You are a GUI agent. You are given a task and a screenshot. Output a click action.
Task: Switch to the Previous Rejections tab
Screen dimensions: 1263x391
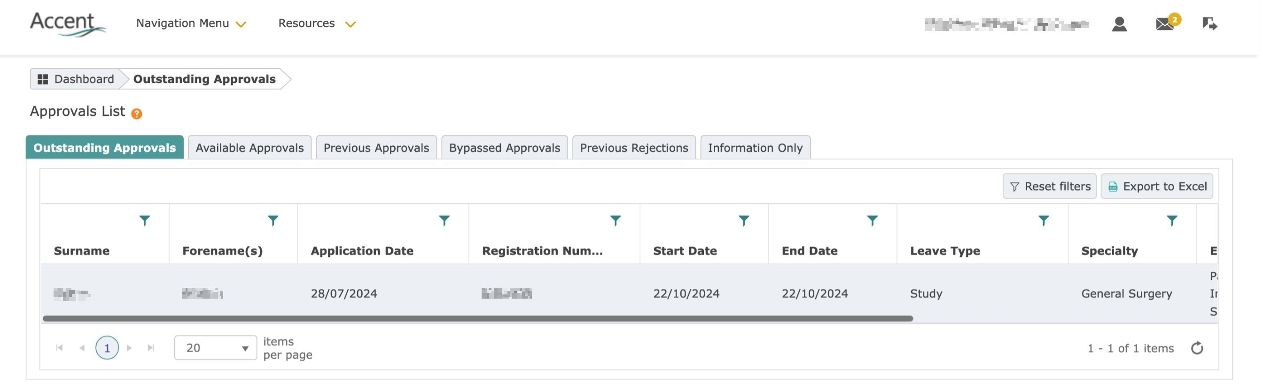[x=633, y=148]
